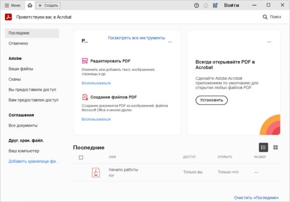Close the Acrobat window
The image size is (290, 202).
point(282,5)
